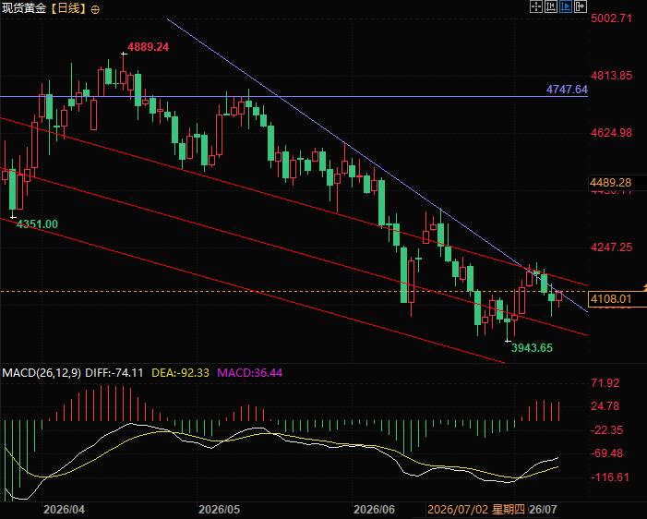Viewport: 647px width, 519px height.
Task: Select the 4351.00 low price label
Action: coord(37,224)
